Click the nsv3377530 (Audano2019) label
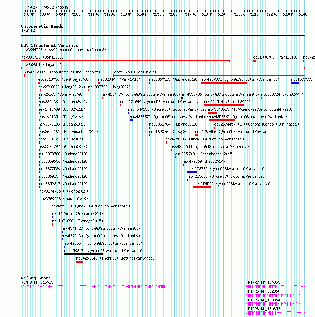 pos(64,169)
